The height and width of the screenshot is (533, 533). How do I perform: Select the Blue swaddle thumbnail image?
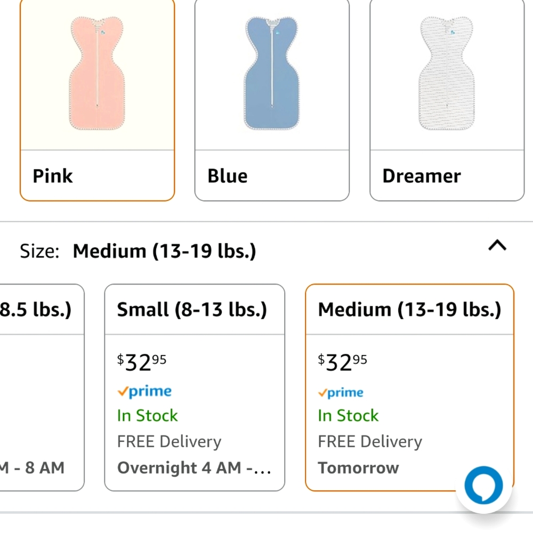pyautogui.click(x=271, y=75)
